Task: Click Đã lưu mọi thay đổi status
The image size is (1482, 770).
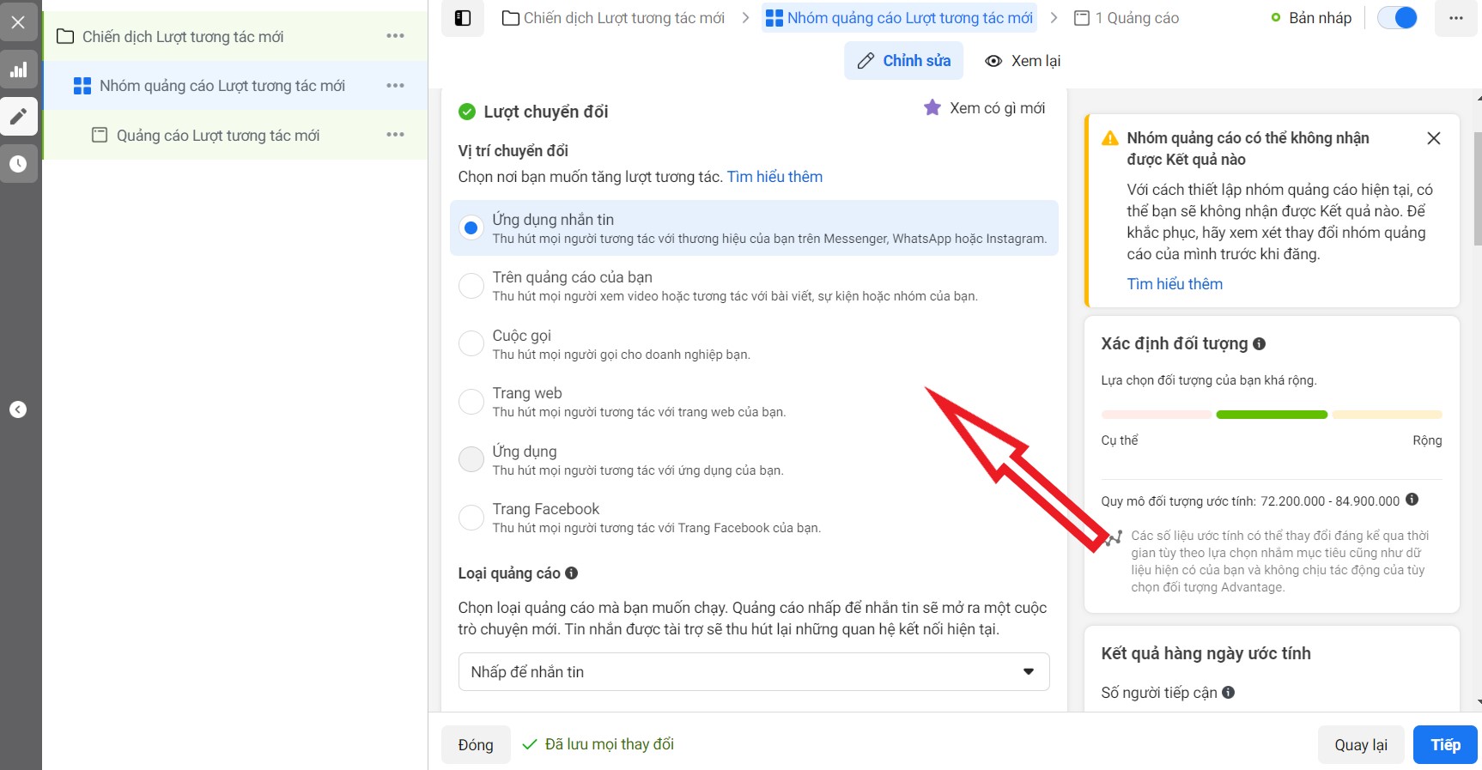Action: pos(598,744)
